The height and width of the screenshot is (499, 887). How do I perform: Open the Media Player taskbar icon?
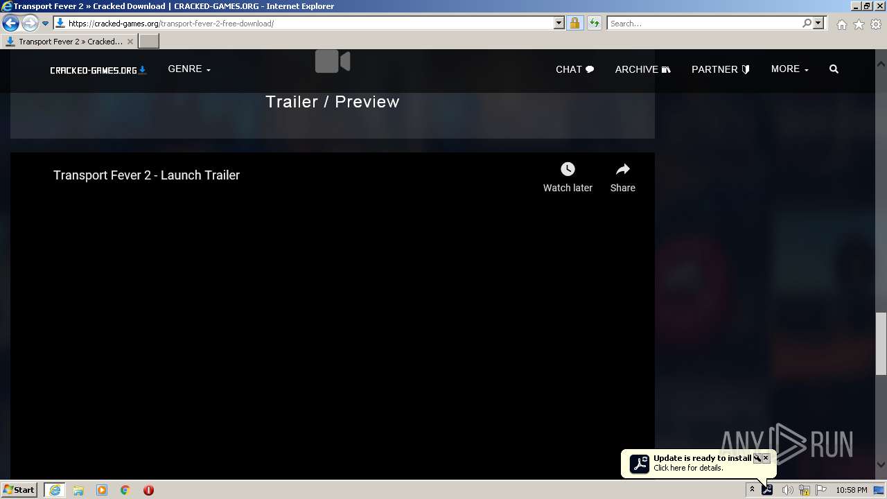pos(102,490)
